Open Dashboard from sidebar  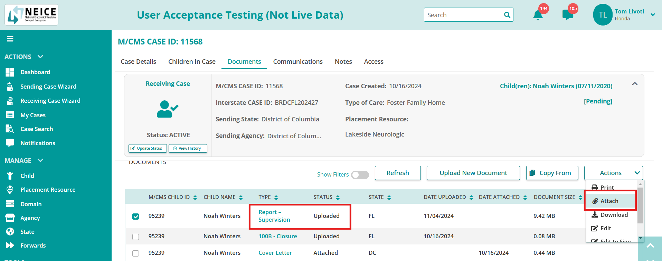35,72
